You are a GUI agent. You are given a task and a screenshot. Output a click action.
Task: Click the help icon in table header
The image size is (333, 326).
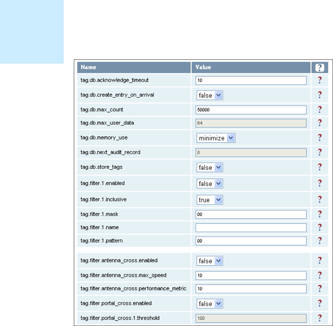(320, 68)
